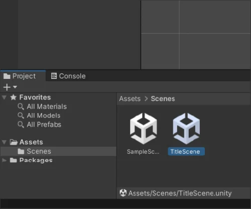Collapse the Favorites section arrow
The height and width of the screenshot is (209, 251).
click(4, 97)
